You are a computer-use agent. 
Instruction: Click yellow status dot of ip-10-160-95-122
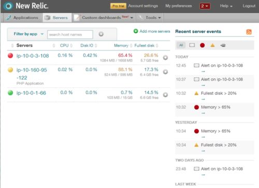[10, 70]
